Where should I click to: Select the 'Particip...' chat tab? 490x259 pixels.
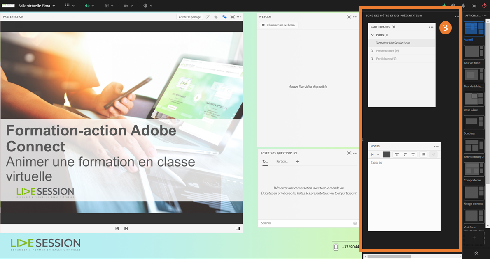click(282, 161)
